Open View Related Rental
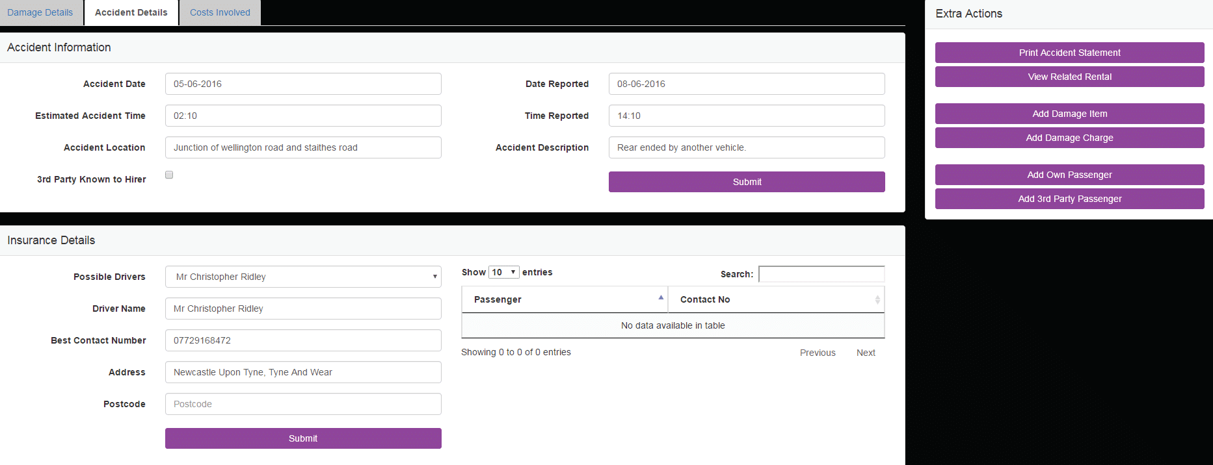The width and height of the screenshot is (1213, 465). point(1069,77)
